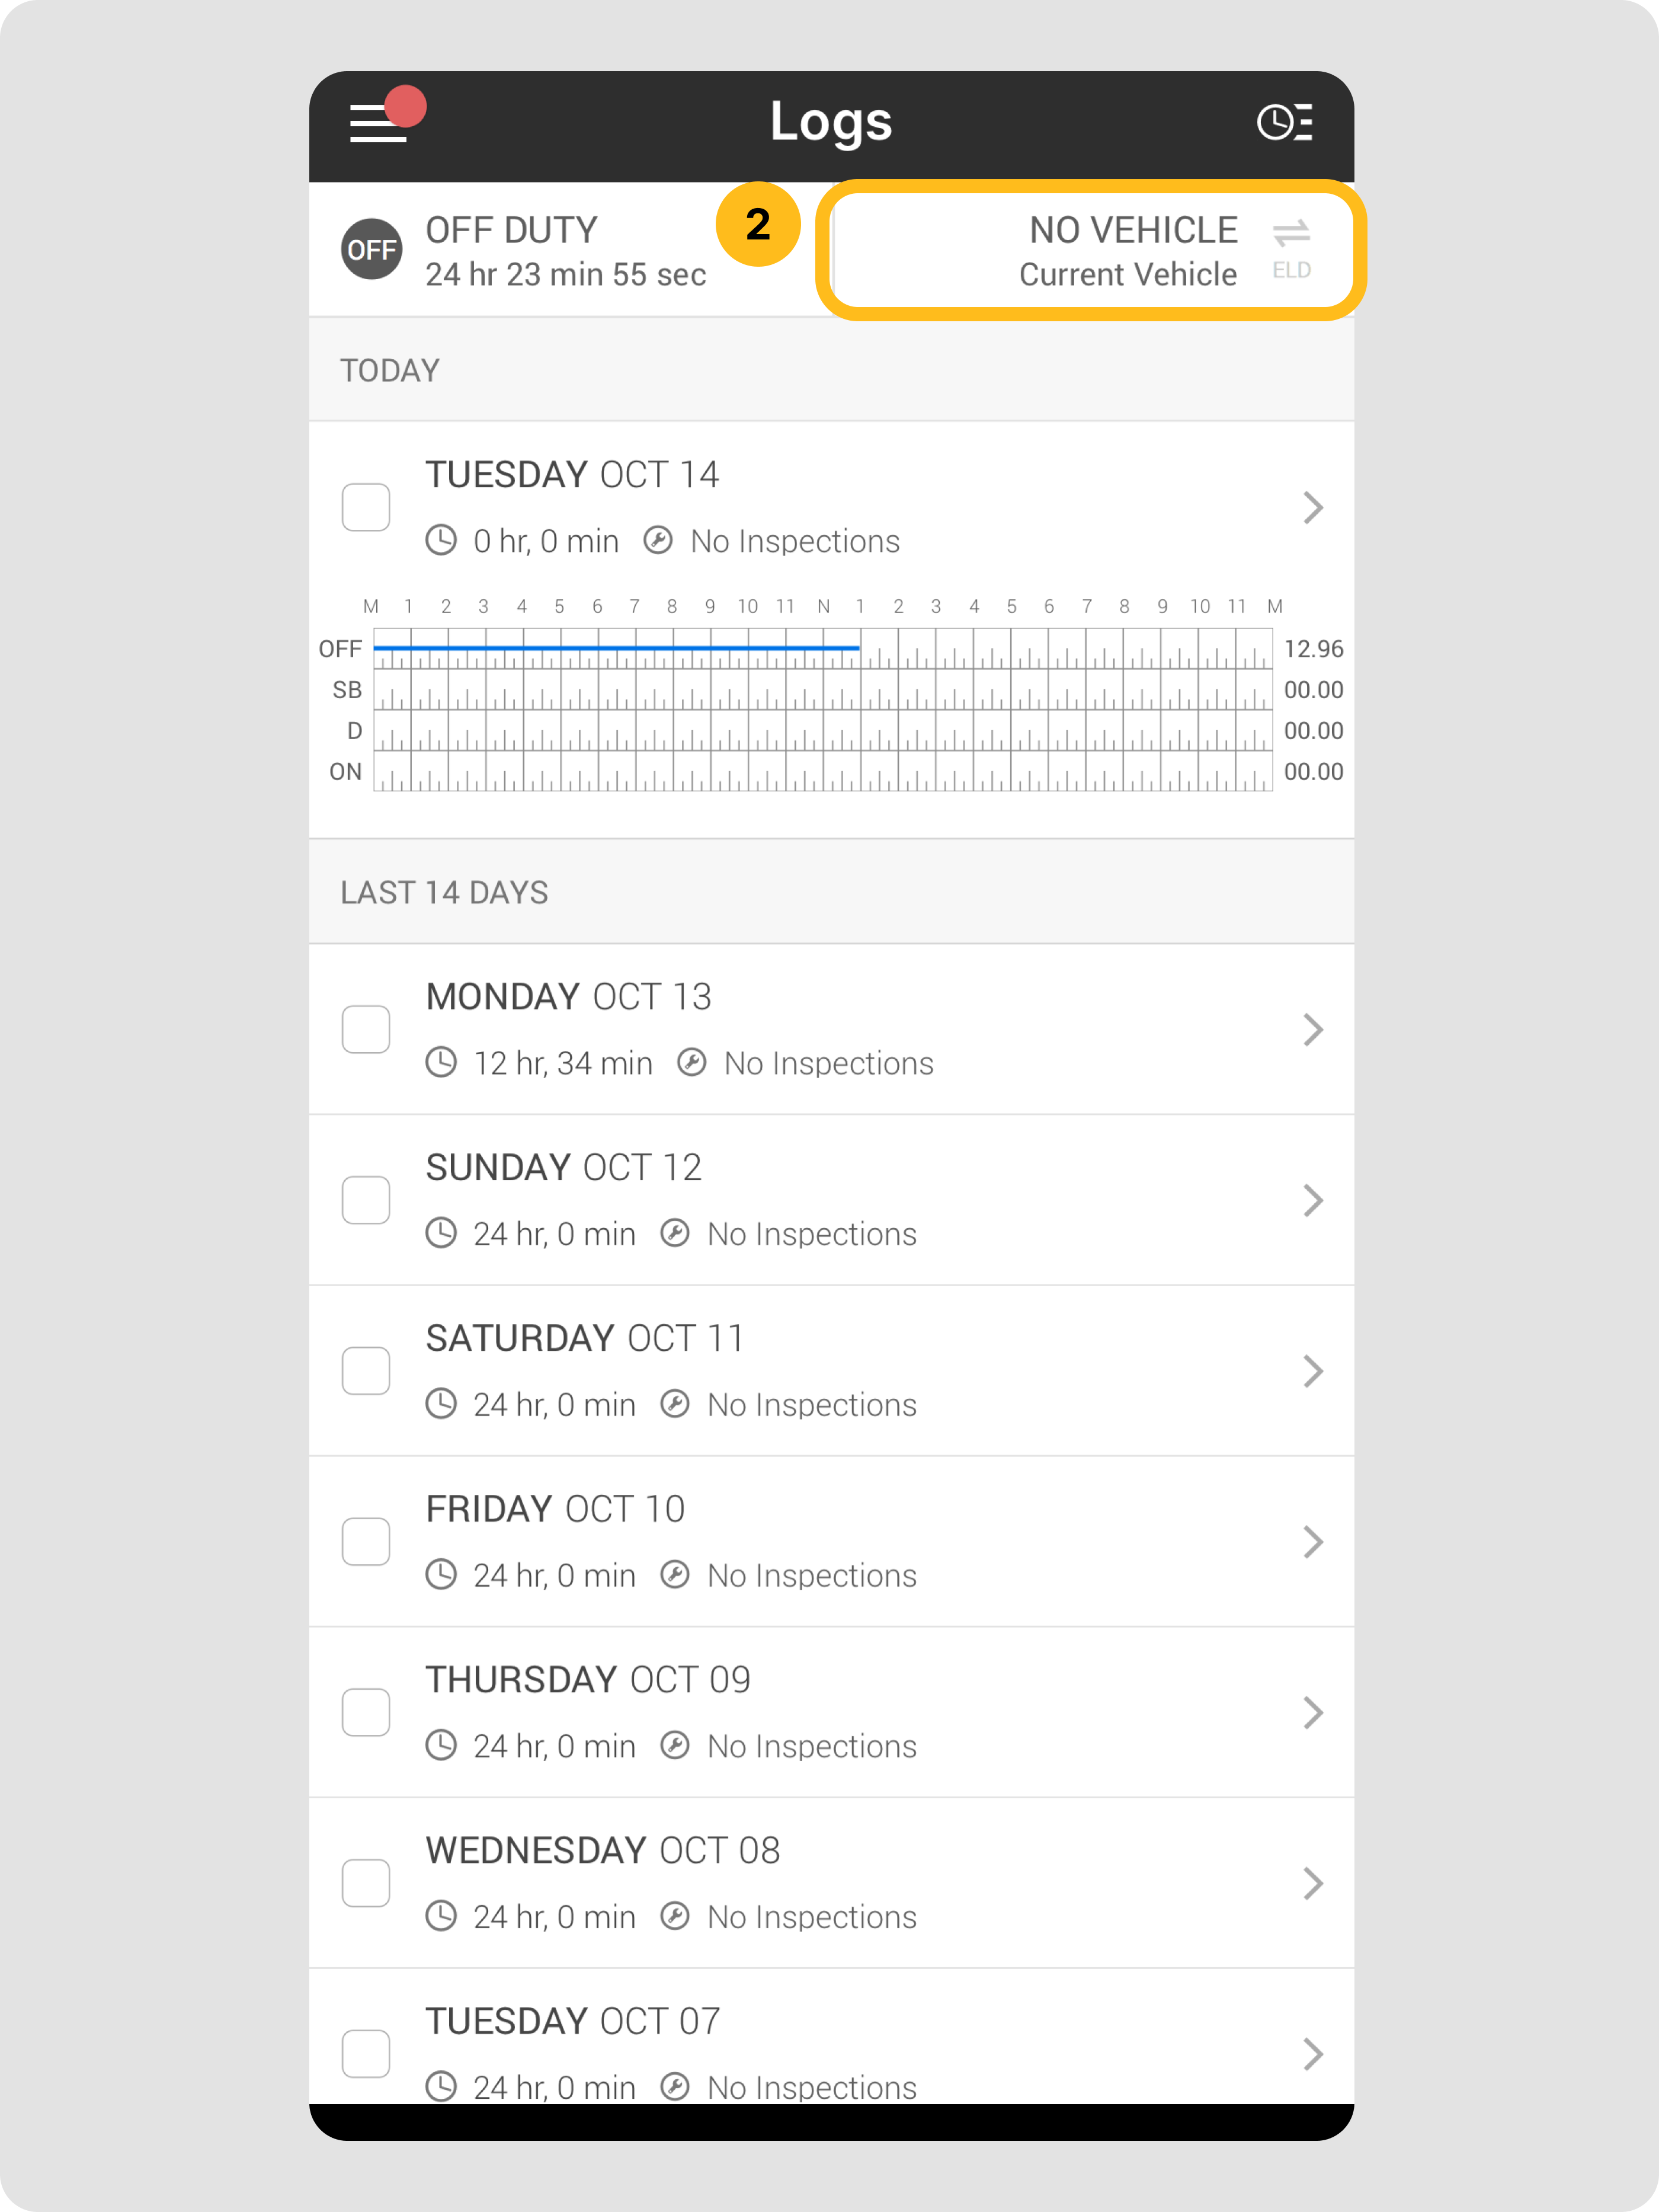Tap the OFF DUTY status text

tap(512, 231)
